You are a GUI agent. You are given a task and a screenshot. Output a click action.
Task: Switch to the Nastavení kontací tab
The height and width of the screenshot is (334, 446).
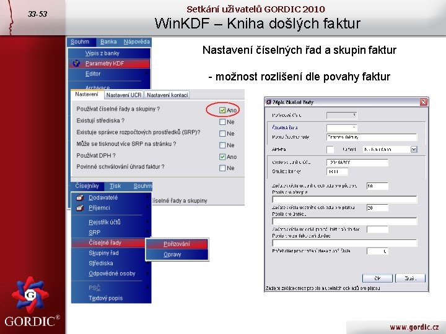[167, 95]
